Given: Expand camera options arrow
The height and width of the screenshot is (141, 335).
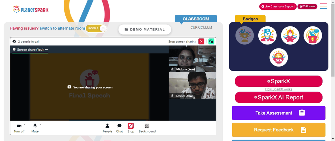Looking at the screenshot, I should coord(24,124).
